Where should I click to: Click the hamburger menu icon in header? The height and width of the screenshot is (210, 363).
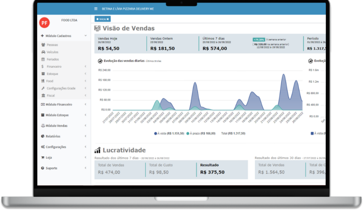pyautogui.click(x=96, y=9)
